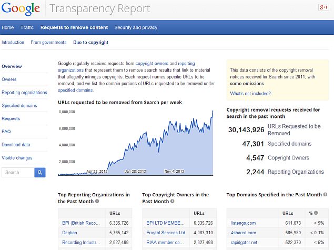Open BPI (British Reco... organization link
The image size is (334, 250).
tap(81, 223)
